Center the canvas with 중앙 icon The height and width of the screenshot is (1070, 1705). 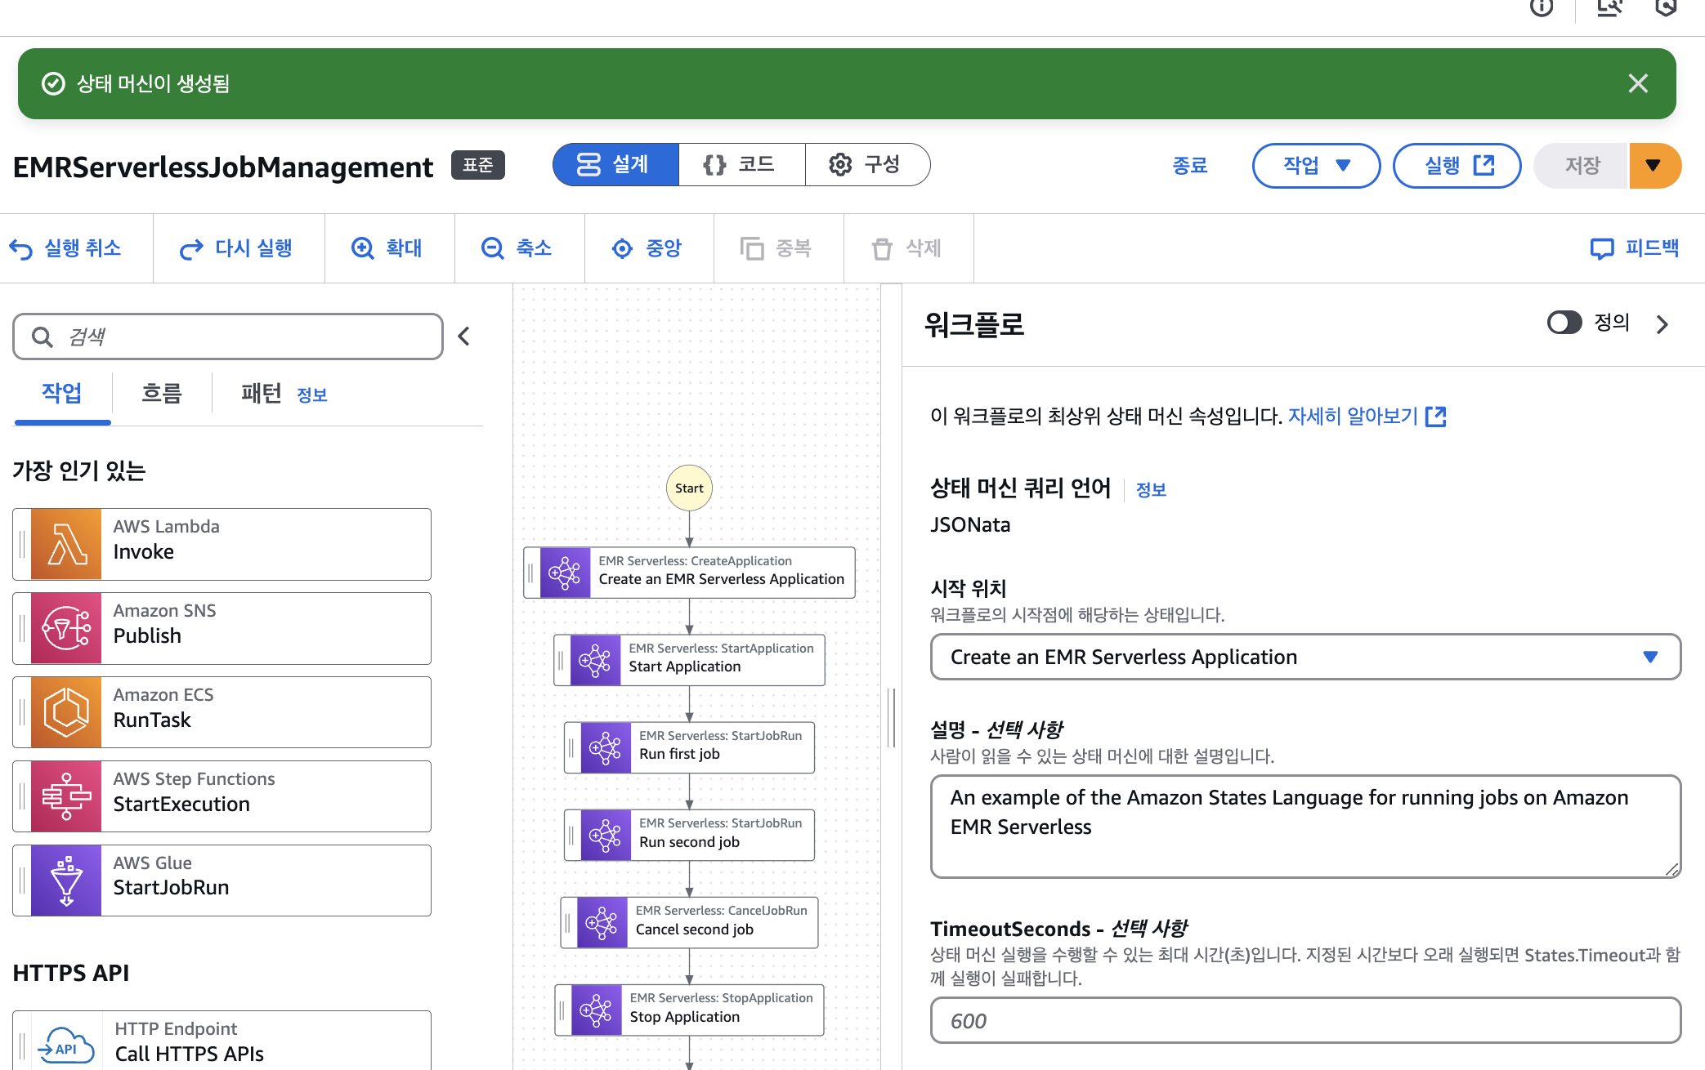click(x=623, y=248)
